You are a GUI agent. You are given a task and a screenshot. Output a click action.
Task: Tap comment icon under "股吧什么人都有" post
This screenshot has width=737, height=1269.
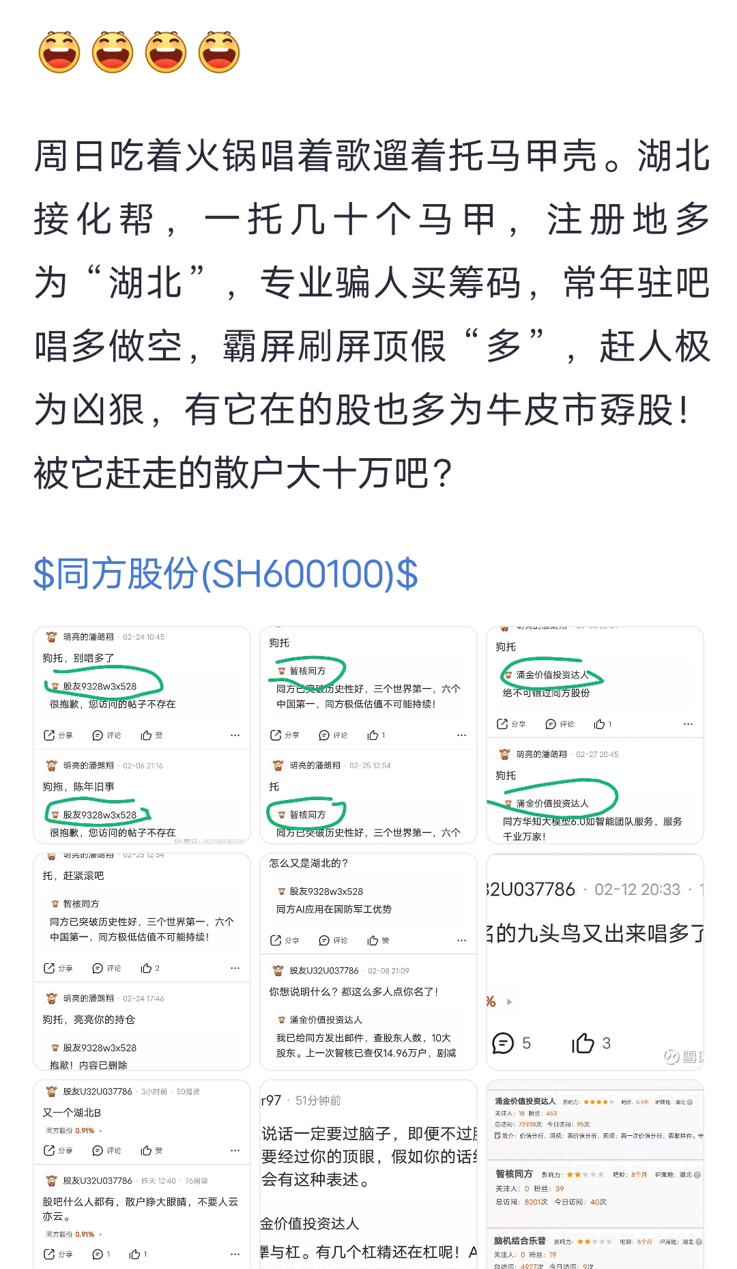(97, 1254)
